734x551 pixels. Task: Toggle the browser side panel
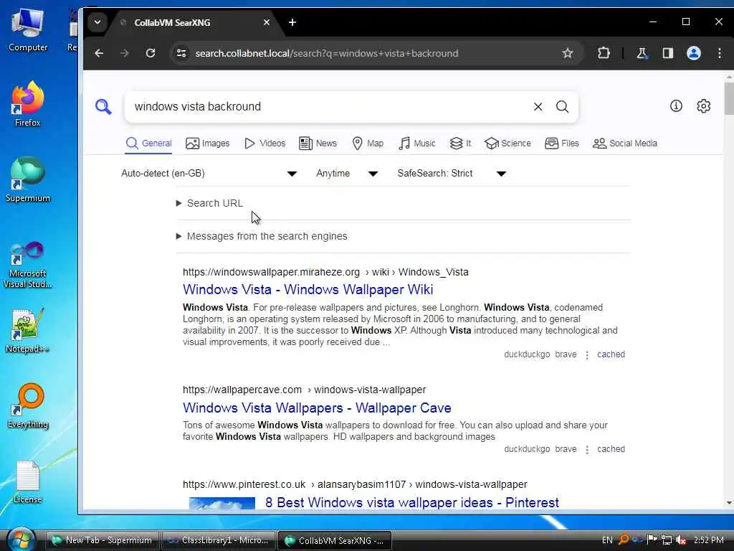pos(668,53)
